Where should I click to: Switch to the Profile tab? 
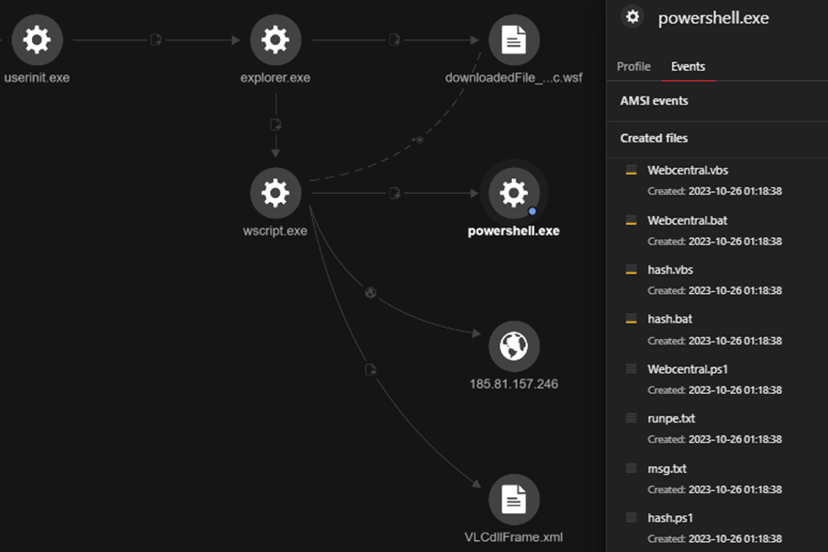pyautogui.click(x=633, y=67)
